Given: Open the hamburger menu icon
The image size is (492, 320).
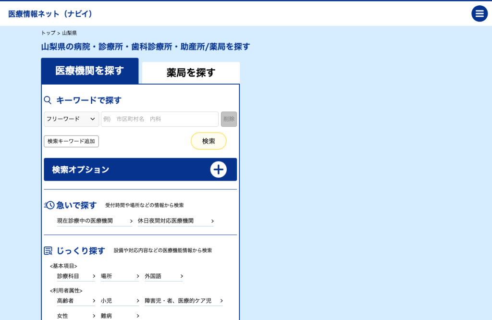Looking at the screenshot, I should click(x=480, y=13).
